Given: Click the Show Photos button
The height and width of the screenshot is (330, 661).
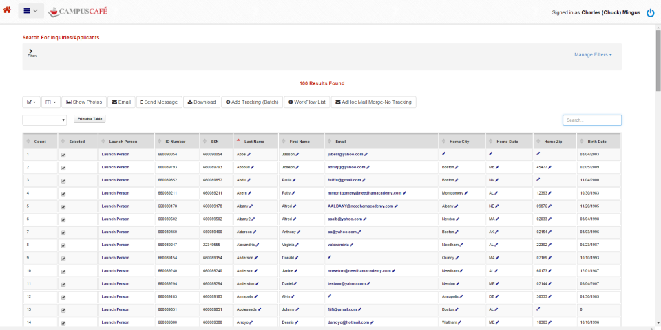Looking at the screenshot, I should (x=84, y=102).
